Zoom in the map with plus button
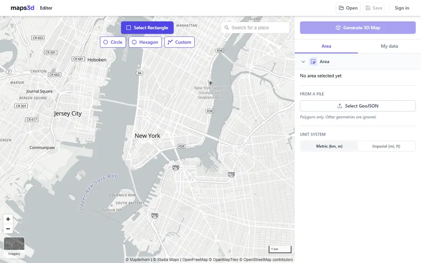Screen dimensions: 421x263 8,219
